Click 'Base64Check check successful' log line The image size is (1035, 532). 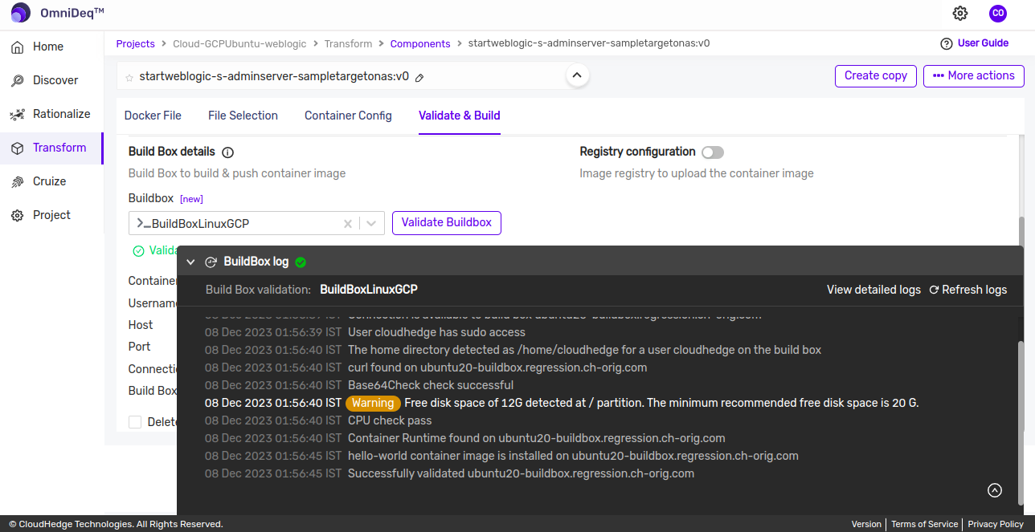tap(431, 385)
